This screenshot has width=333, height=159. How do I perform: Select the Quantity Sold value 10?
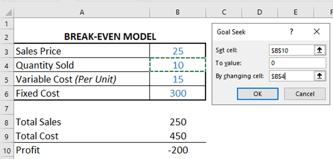point(178,65)
